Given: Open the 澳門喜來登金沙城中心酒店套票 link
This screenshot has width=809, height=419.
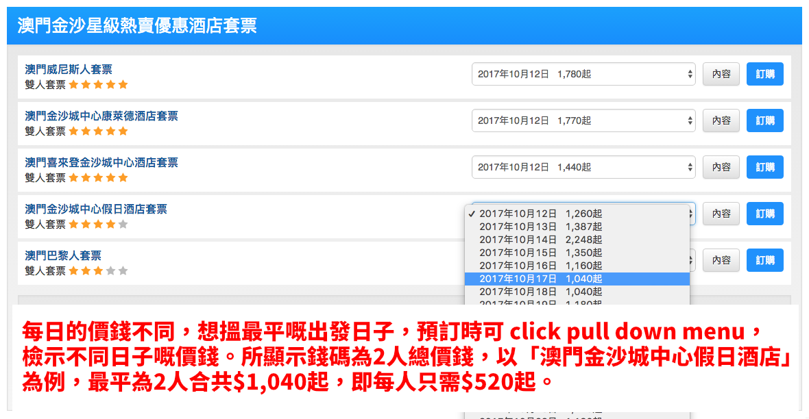Looking at the screenshot, I should [101, 162].
